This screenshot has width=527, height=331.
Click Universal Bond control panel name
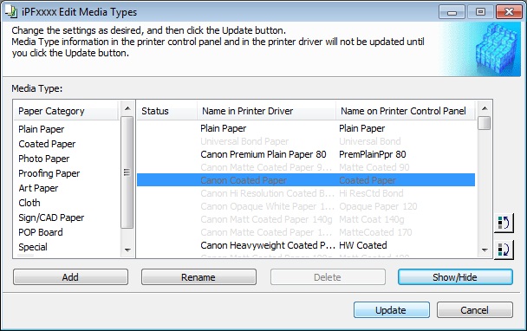tap(370, 141)
